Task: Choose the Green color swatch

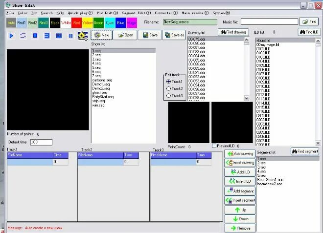Action: coord(98,22)
